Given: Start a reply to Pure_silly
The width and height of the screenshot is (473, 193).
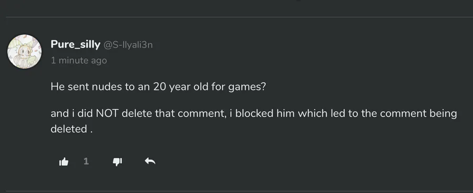Looking at the screenshot, I should click(x=150, y=161).
